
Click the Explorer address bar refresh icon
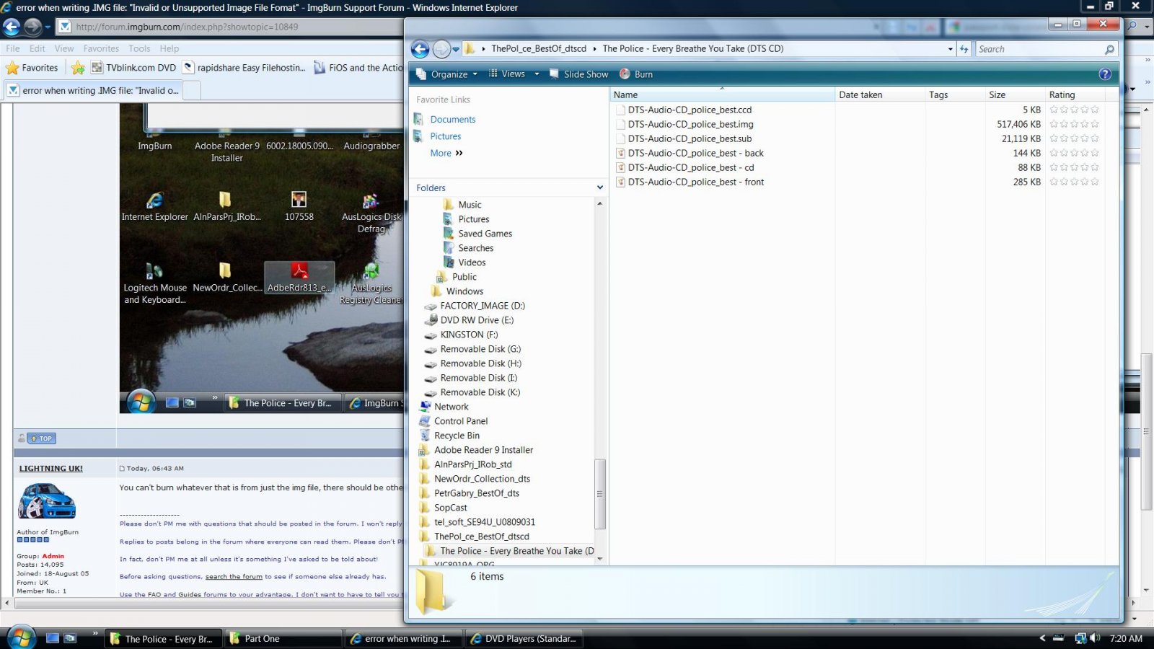point(964,49)
